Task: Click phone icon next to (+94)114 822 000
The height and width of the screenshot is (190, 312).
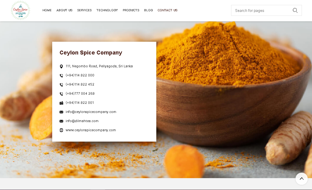Action: click(61, 76)
